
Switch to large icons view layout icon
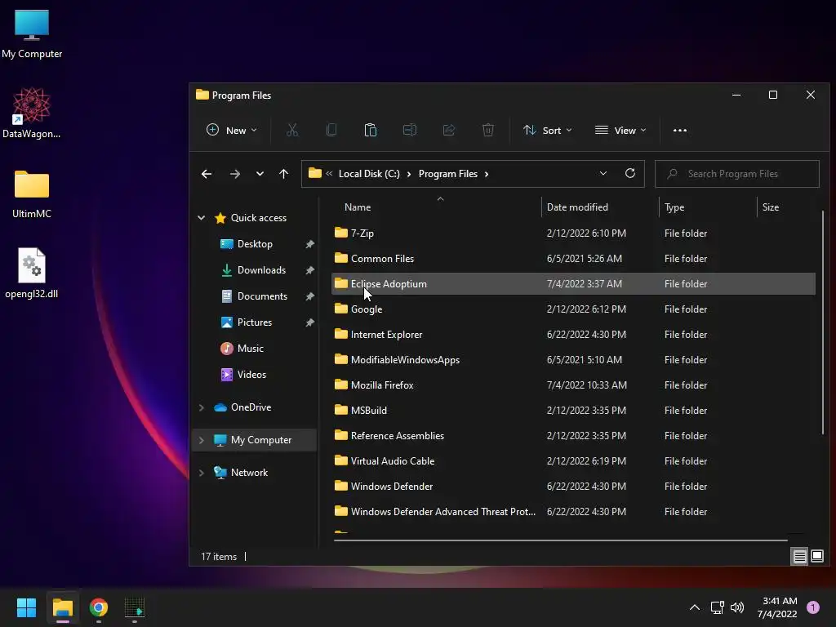coord(816,557)
